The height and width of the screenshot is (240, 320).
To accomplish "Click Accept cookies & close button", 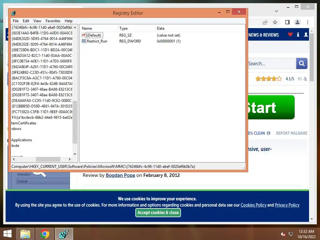I will (x=158, y=212).
